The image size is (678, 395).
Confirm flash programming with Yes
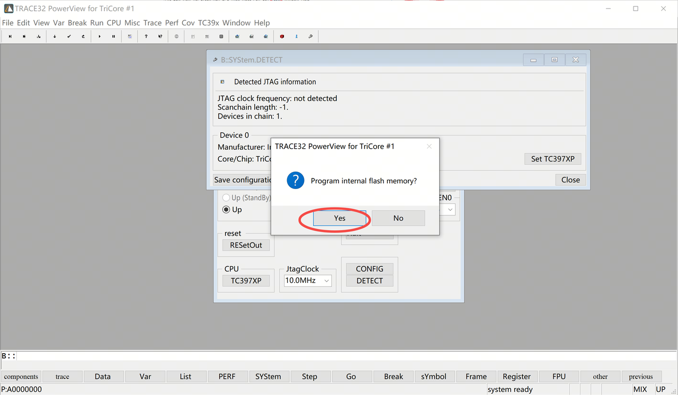coord(340,218)
